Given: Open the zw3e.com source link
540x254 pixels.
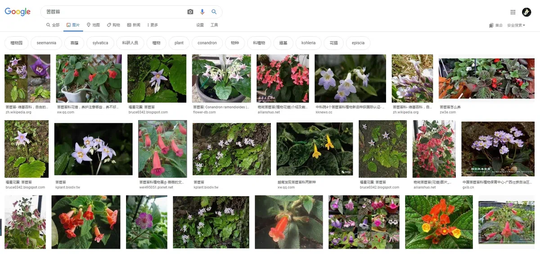Looking at the screenshot, I should pyautogui.click(x=448, y=112).
